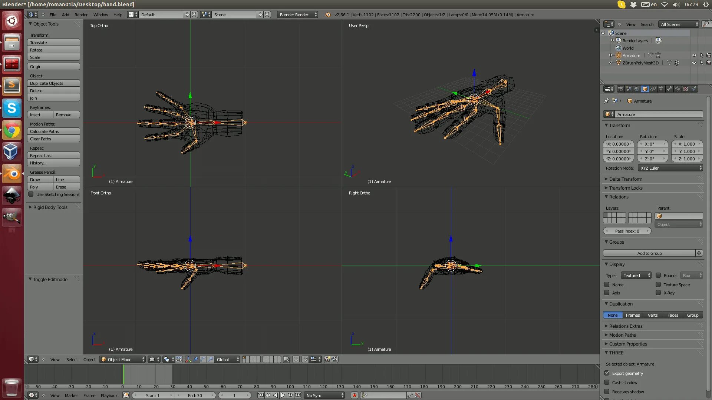Enable the X-Ray display checkbox
The height and width of the screenshot is (400, 712).
pos(658,293)
